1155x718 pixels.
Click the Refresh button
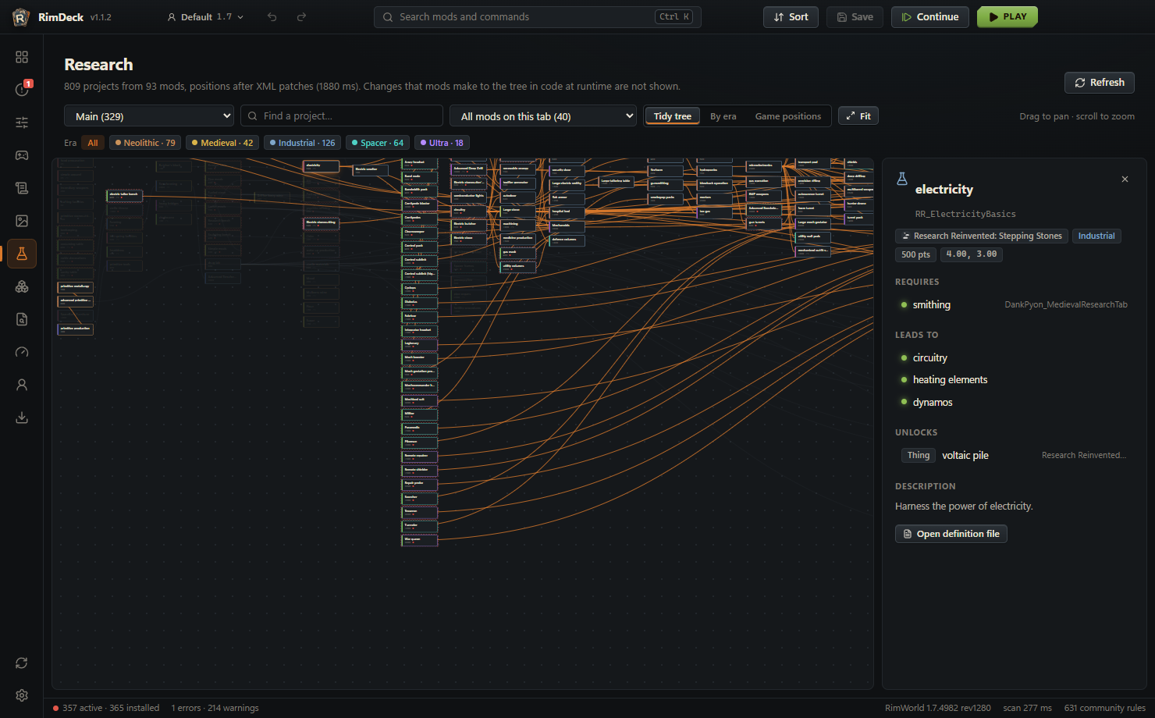(1100, 83)
